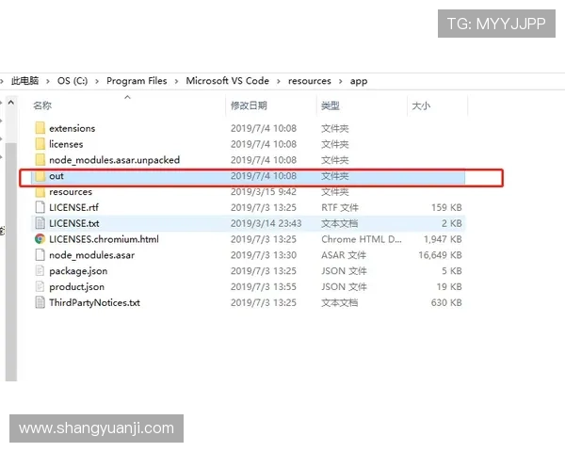Image resolution: width=565 pixels, height=452 pixels.
Task: Open the breadcrumb arrow after OS (C:)
Action: point(97,81)
